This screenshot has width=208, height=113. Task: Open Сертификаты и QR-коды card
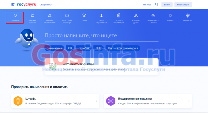101,67
